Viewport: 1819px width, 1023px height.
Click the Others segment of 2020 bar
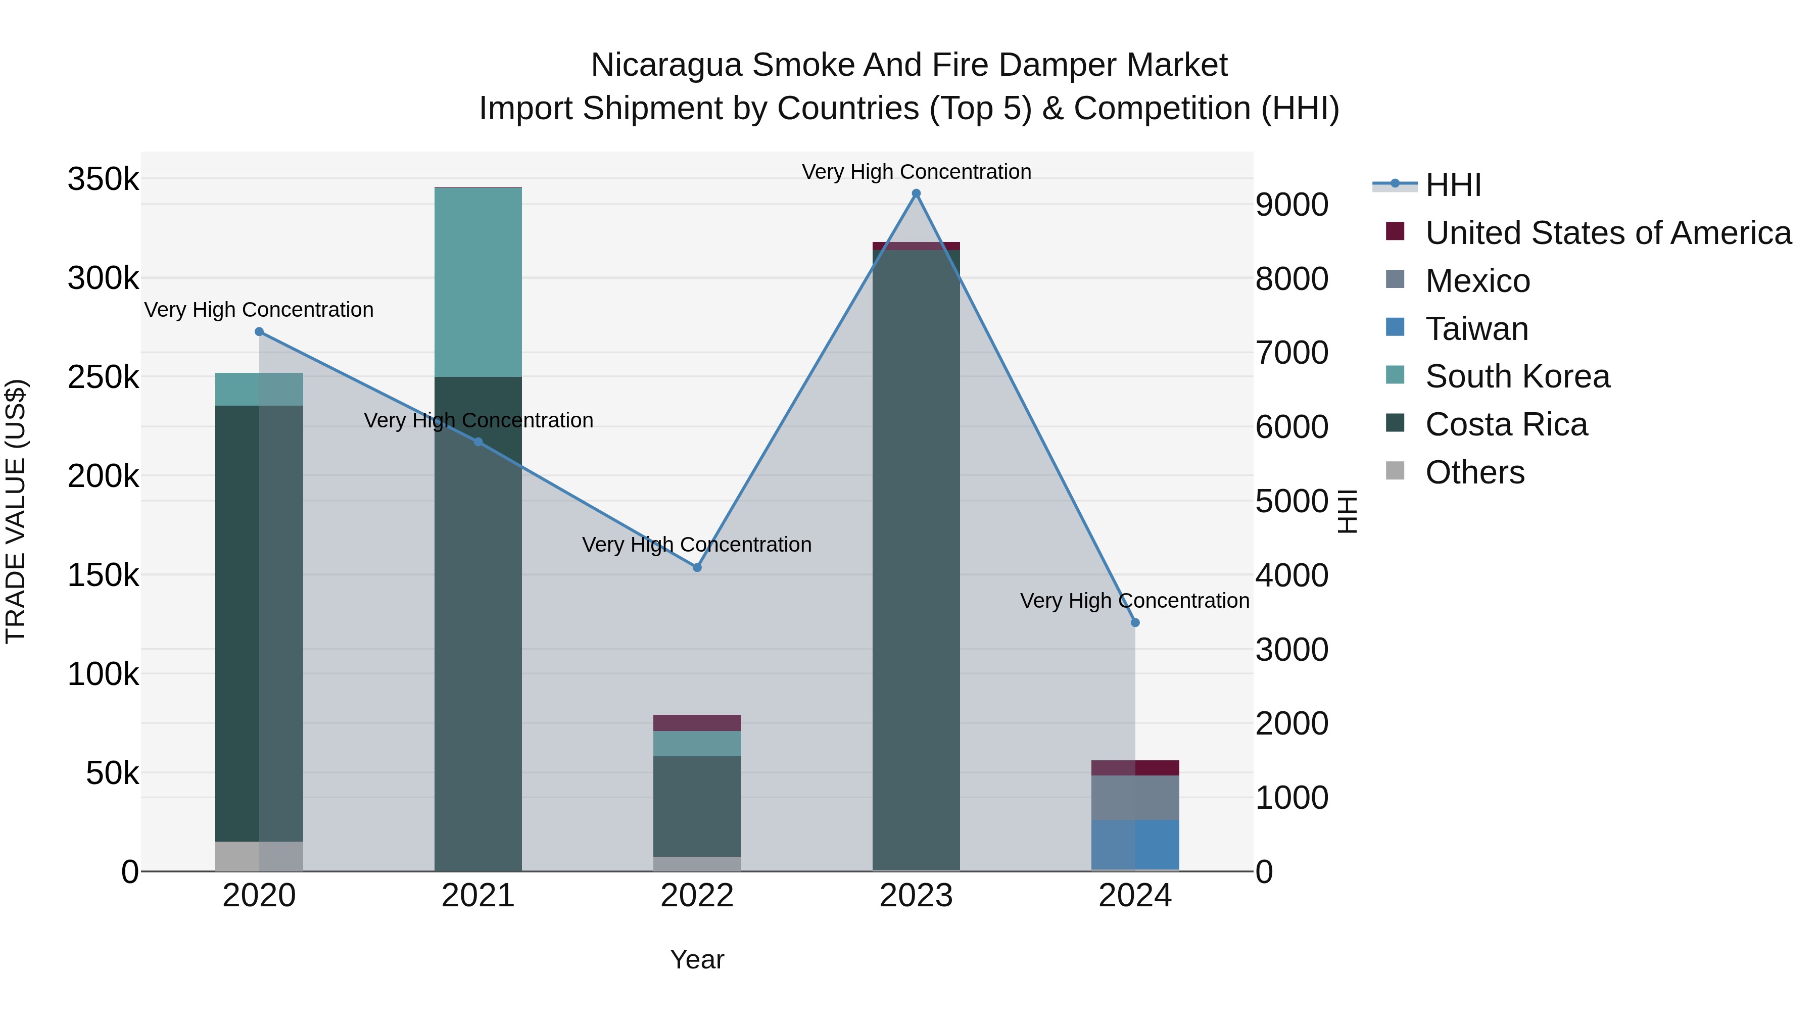click(x=259, y=856)
